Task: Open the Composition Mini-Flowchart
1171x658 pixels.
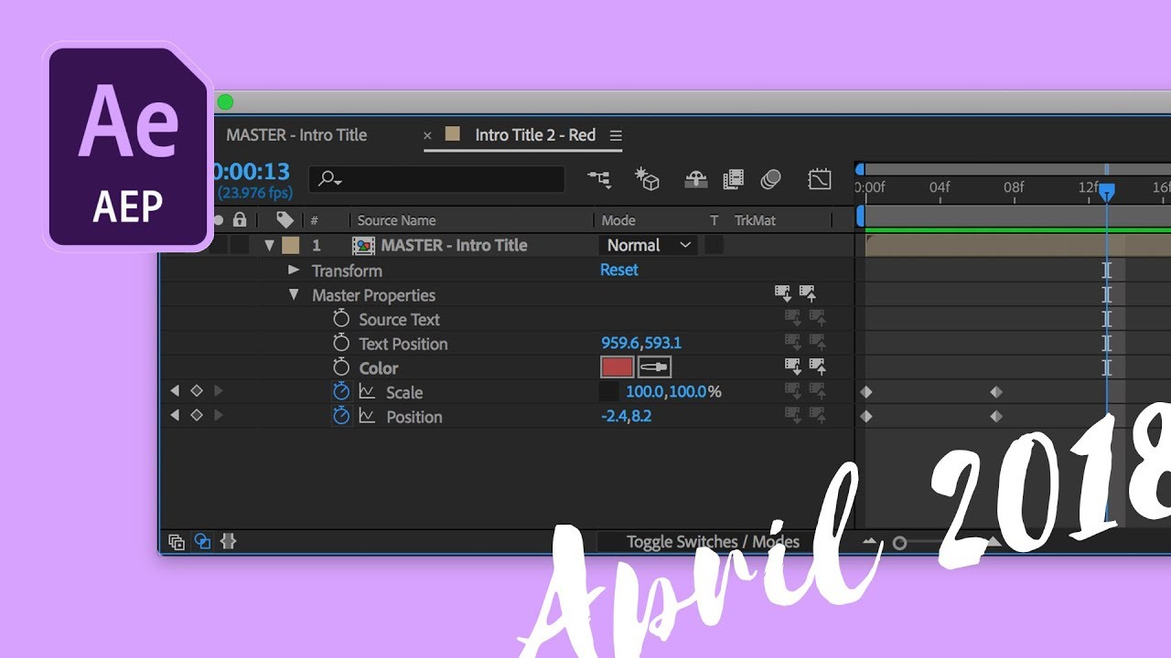Action: (x=599, y=179)
